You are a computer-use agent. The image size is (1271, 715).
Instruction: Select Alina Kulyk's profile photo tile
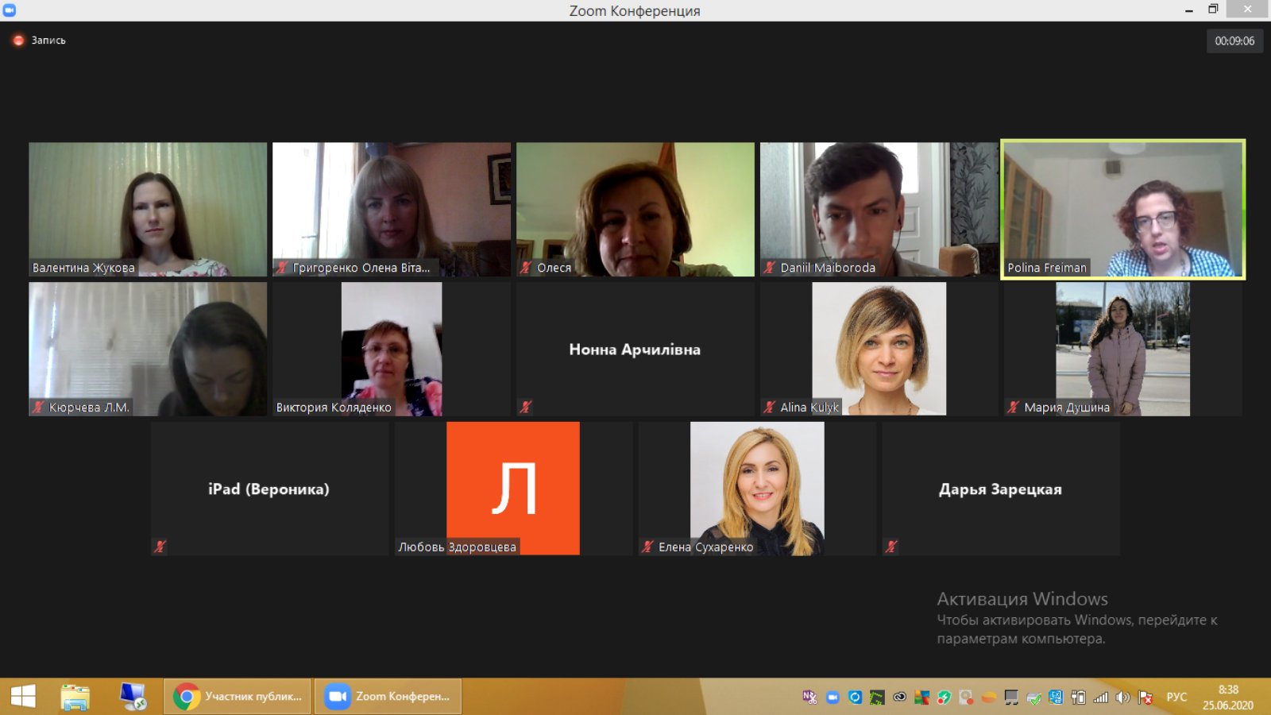(879, 350)
